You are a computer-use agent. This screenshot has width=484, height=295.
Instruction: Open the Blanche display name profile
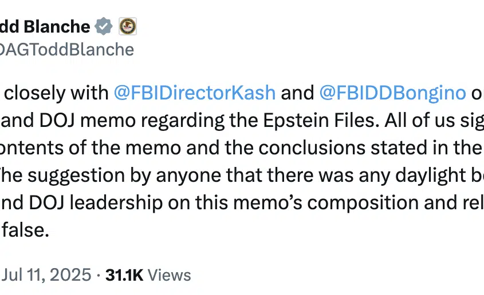[45, 26]
